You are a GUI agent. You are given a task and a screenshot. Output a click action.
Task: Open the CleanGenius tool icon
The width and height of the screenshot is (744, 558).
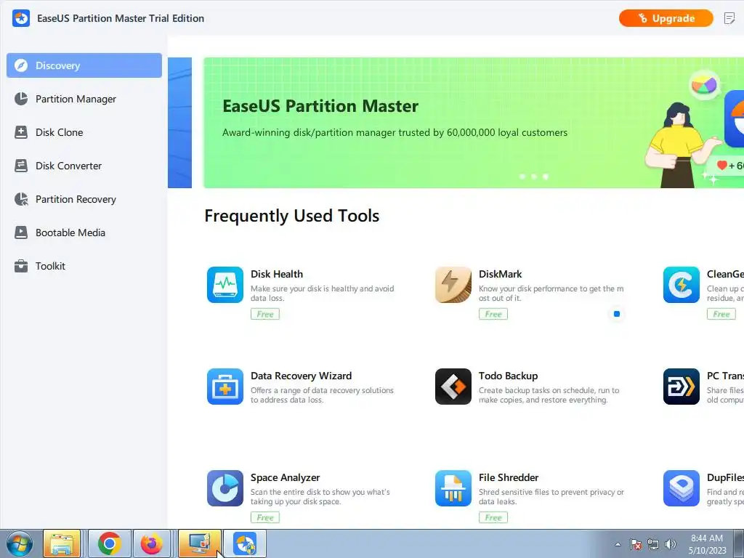point(682,285)
